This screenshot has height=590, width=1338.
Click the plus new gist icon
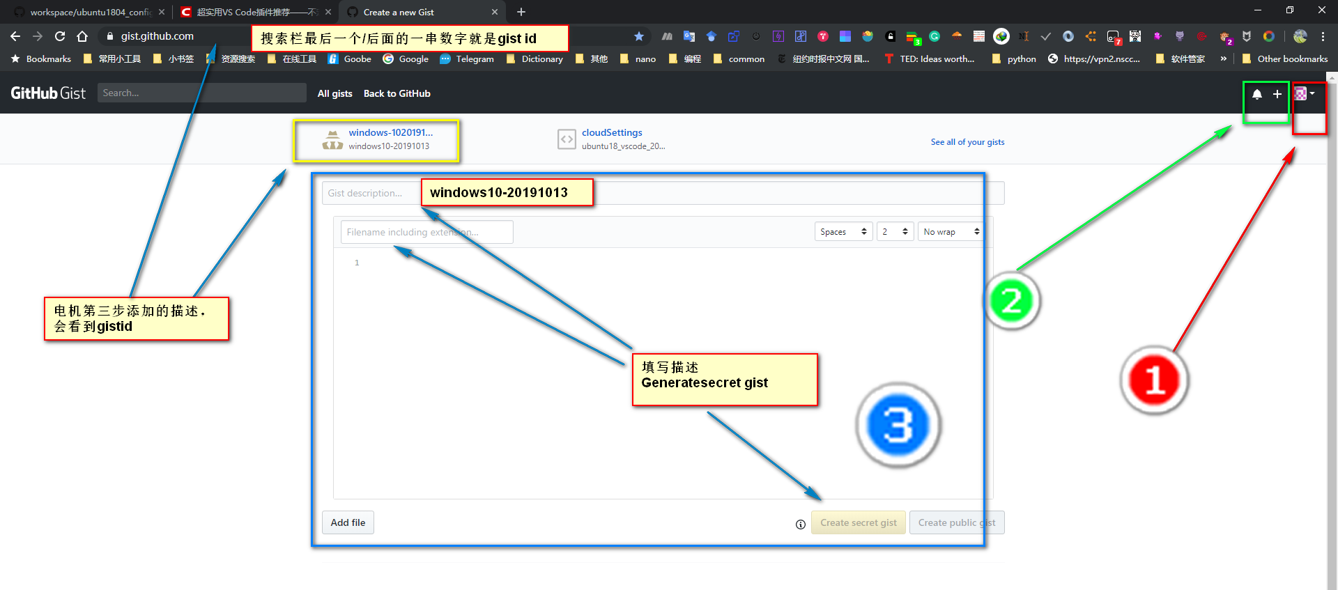(1277, 94)
